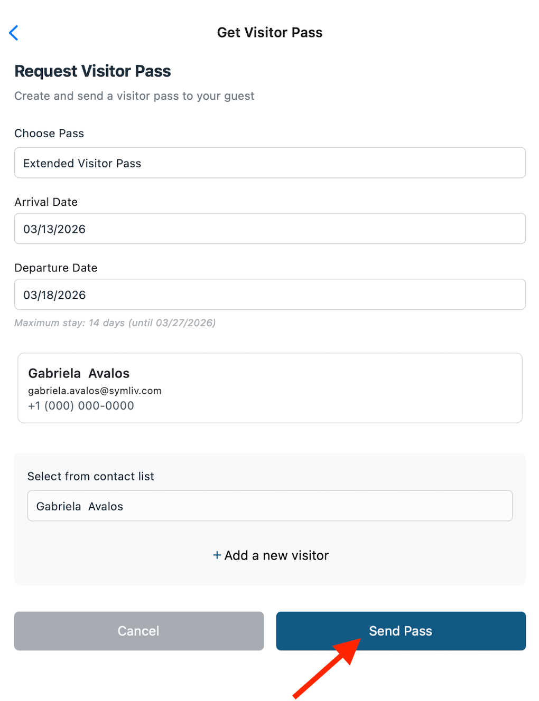Select the Gabriela Avalos visitor card heading

click(79, 373)
